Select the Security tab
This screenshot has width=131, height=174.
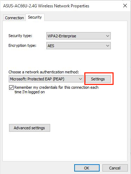click(35, 17)
